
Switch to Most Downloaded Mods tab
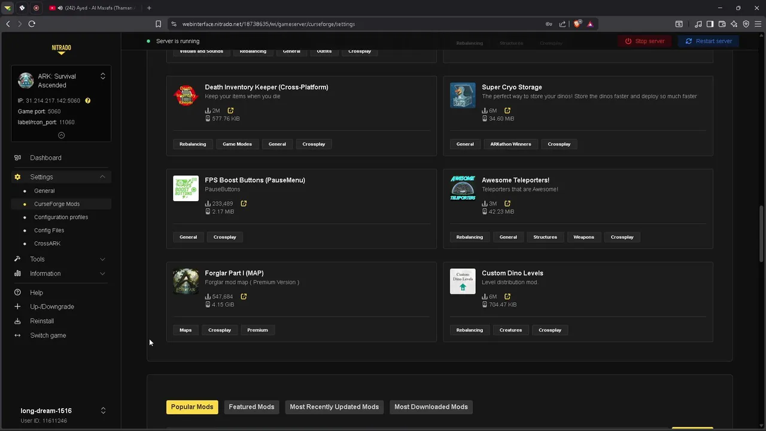pos(431,407)
